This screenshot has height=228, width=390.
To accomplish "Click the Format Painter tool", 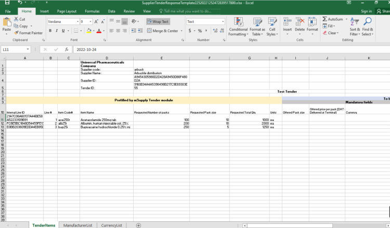I will pos(28,33).
